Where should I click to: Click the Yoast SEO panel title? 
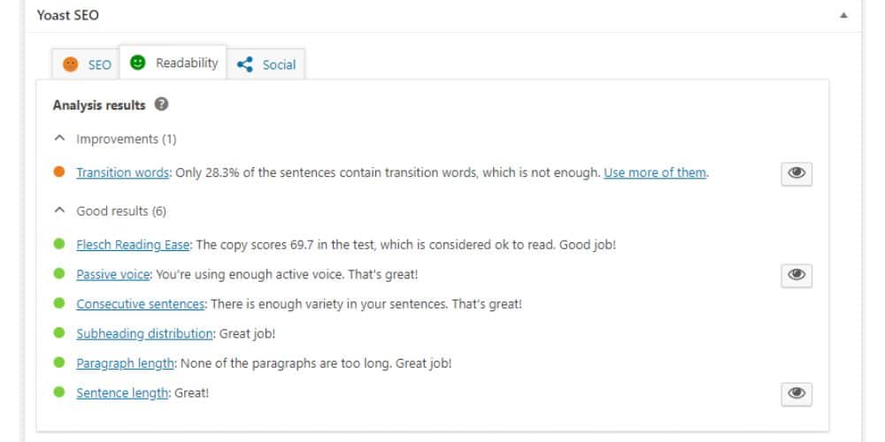coord(68,16)
